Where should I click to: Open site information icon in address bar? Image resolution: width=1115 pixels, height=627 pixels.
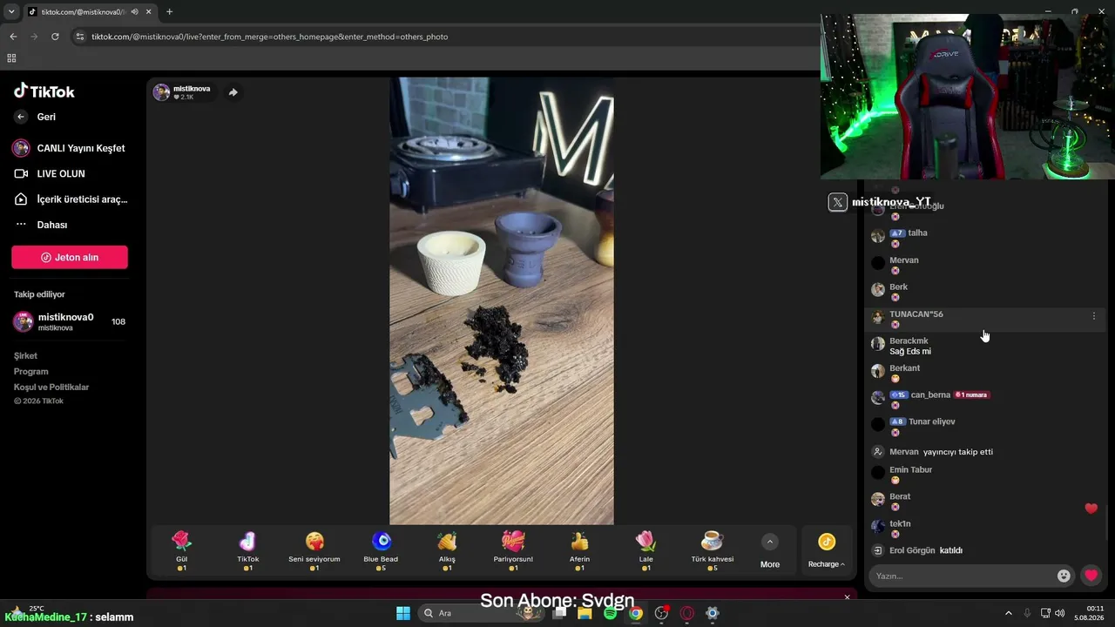(x=80, y=37)
